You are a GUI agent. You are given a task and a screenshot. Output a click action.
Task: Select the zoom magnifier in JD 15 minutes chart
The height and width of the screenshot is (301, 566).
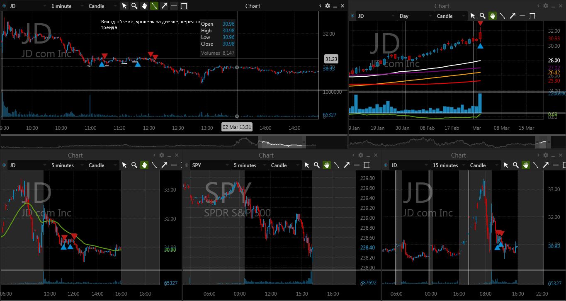pos(516,165)
